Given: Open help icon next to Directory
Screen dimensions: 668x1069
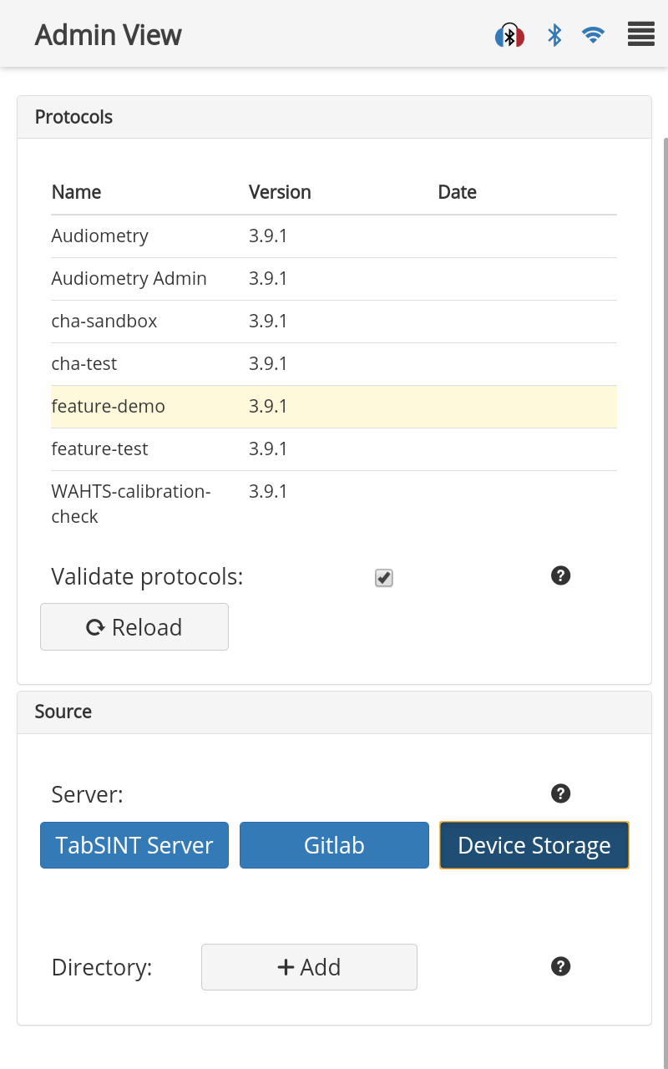Looking at the screenshot, I should tap(561, 966).
